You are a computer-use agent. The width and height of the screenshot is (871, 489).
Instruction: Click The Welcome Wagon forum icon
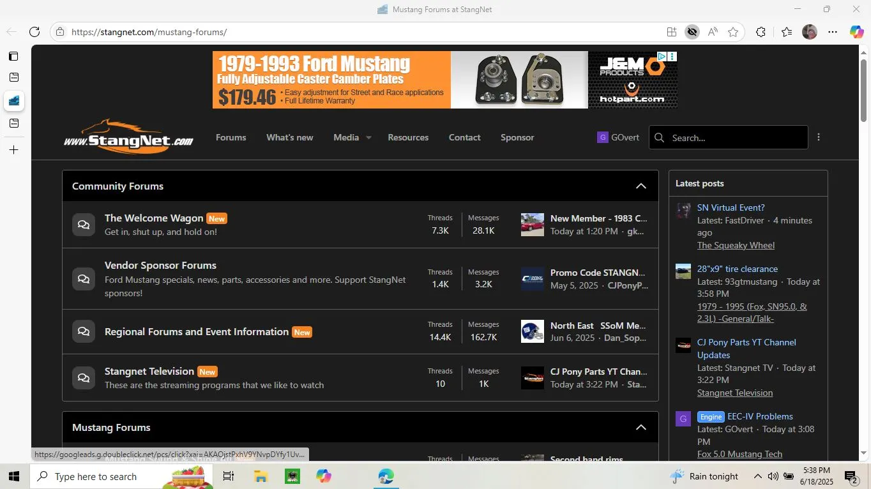(84, 225)
